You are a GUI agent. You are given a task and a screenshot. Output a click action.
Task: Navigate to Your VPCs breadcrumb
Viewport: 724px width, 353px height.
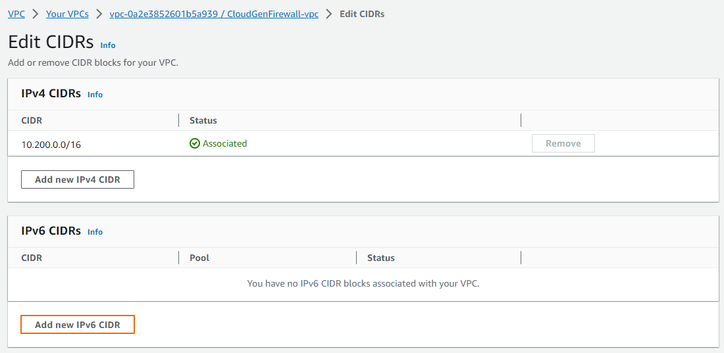(67, 14)
